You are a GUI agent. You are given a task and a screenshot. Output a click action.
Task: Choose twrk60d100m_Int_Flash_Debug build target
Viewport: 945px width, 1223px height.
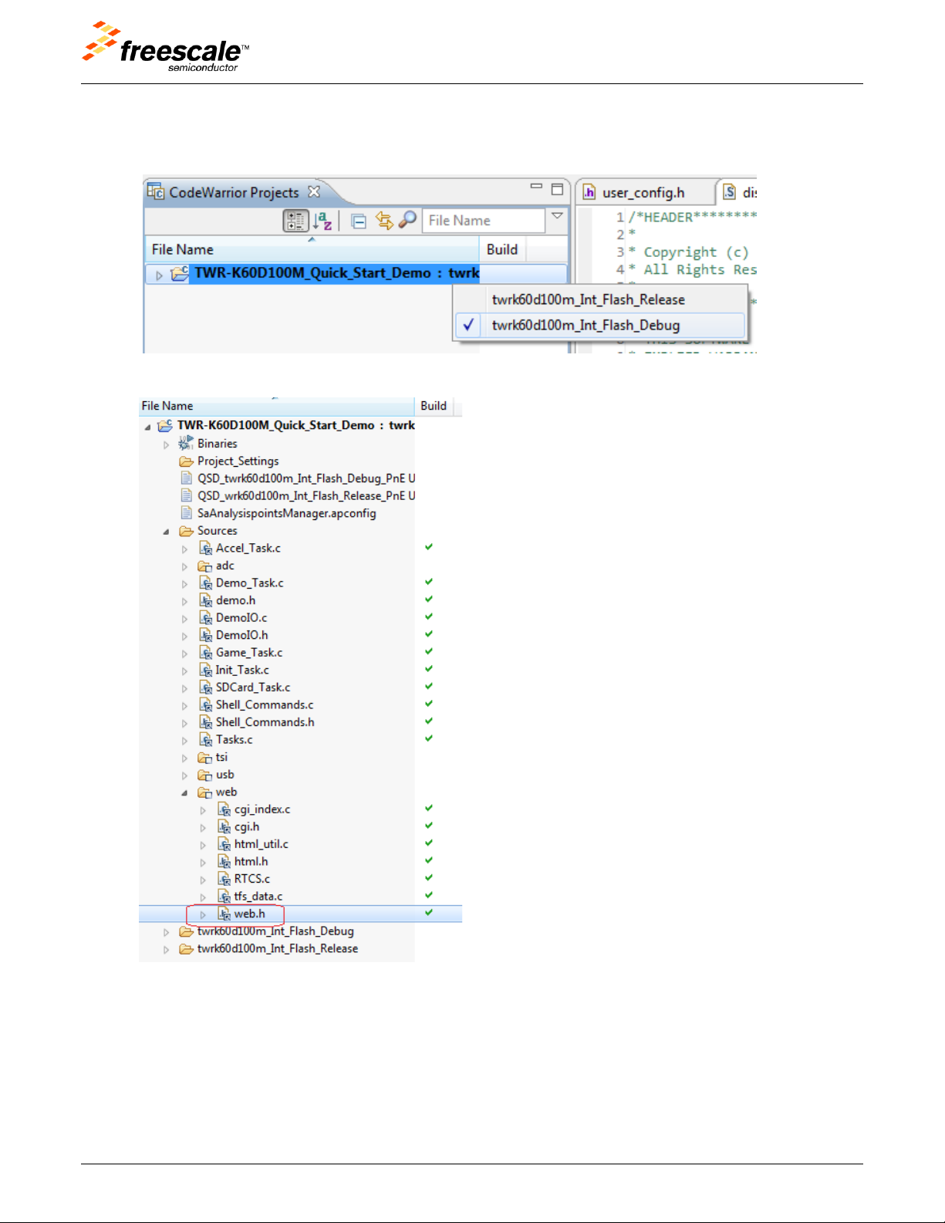586,325
